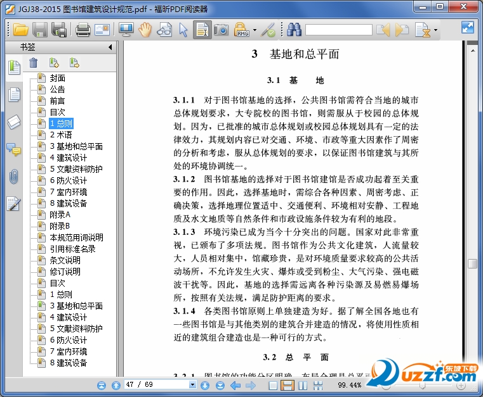
Task: Click the zoom in plus button
Action: (461, 386)
